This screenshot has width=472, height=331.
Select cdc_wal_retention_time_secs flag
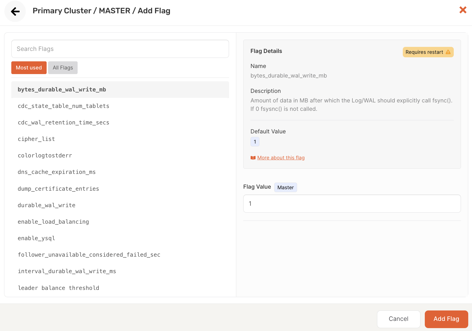(120, 123)
